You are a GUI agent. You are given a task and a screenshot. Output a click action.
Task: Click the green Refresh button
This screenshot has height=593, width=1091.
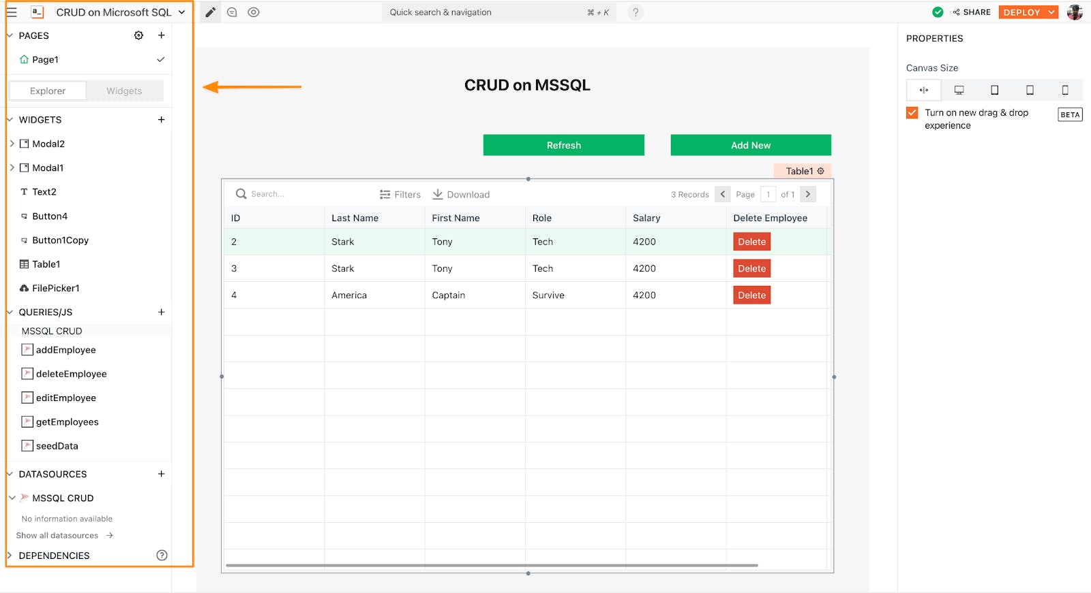(x=563, y=145)
